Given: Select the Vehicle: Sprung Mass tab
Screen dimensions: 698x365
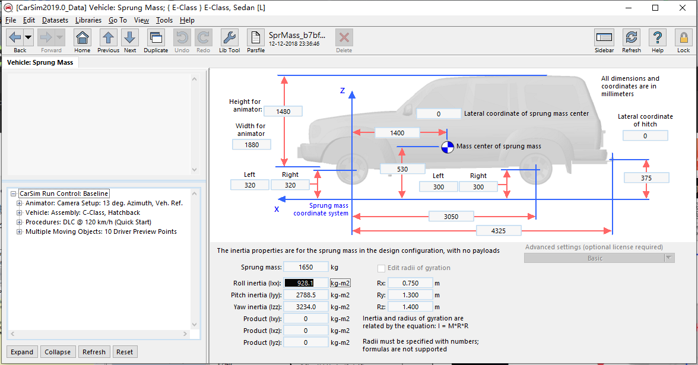Looking at the screenshot, I should pyautogui.click(x=40, y=62).
